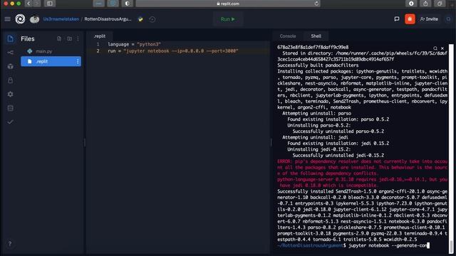
Task: Click "Attempting uninstall: jedi" shell line
Action: coord(315,137)
